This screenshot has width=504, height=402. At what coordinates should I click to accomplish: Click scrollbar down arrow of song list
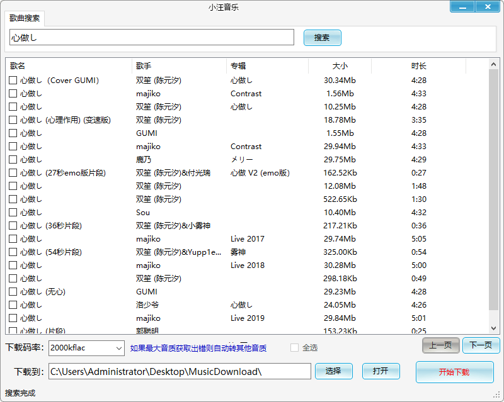[x=494, y=328]
